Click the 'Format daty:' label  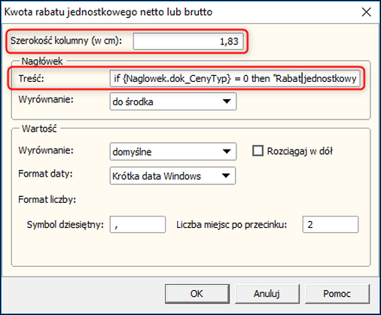click(x=45, y=174)
